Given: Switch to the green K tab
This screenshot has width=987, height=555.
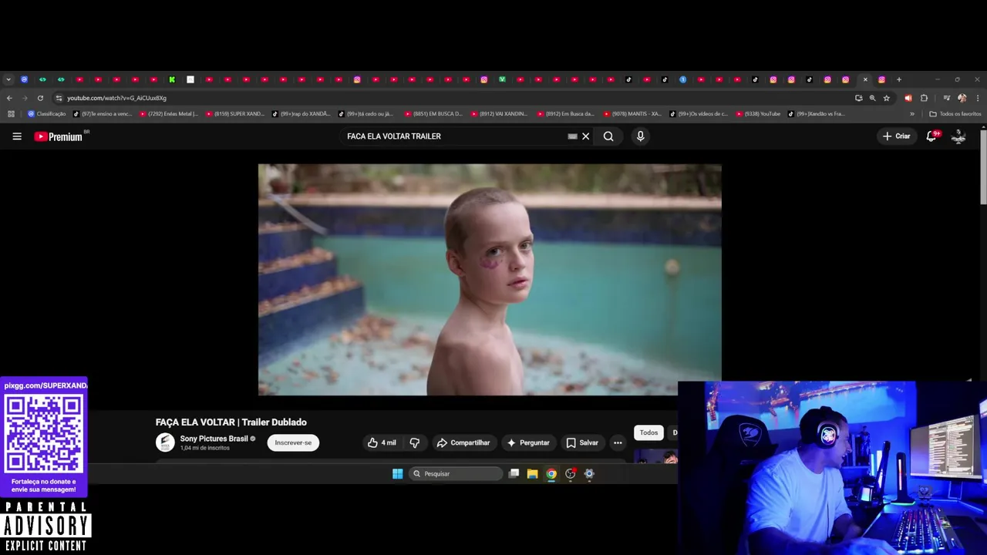Looking at the screenshot, I should (172, 79).
